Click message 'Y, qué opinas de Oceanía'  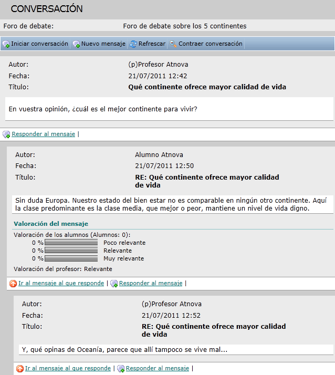[x=124, y=350]
